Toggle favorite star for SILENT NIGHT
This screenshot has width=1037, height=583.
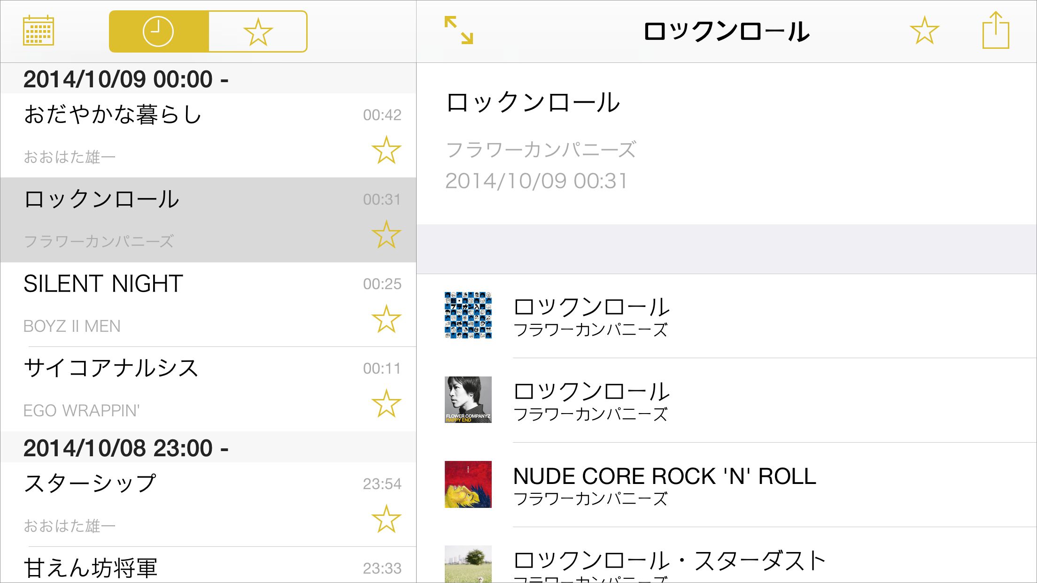click(x=386, y=319)
